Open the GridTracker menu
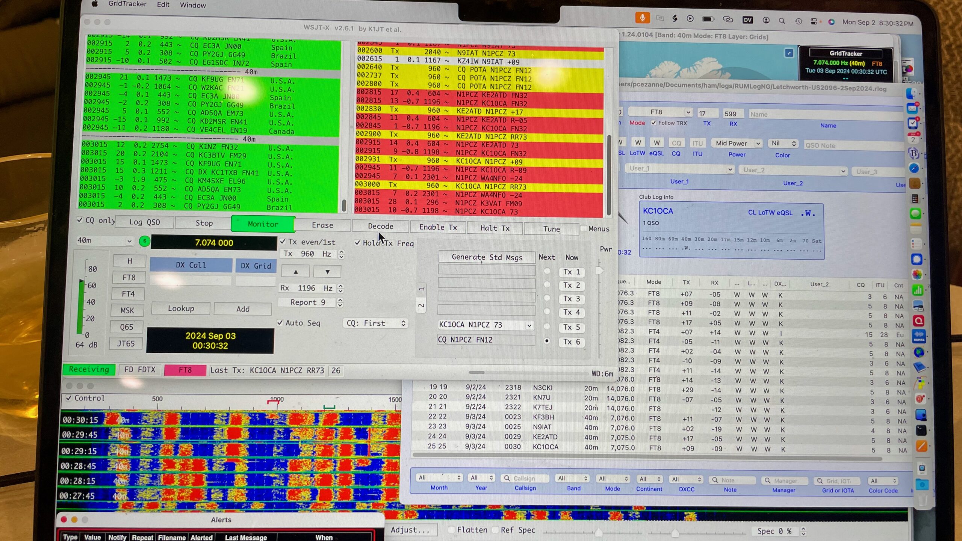Screen dimensions: 962x541 point(127,4)
